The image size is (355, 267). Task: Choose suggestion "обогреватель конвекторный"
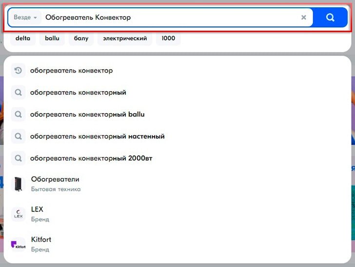click(x=177, y=92)
